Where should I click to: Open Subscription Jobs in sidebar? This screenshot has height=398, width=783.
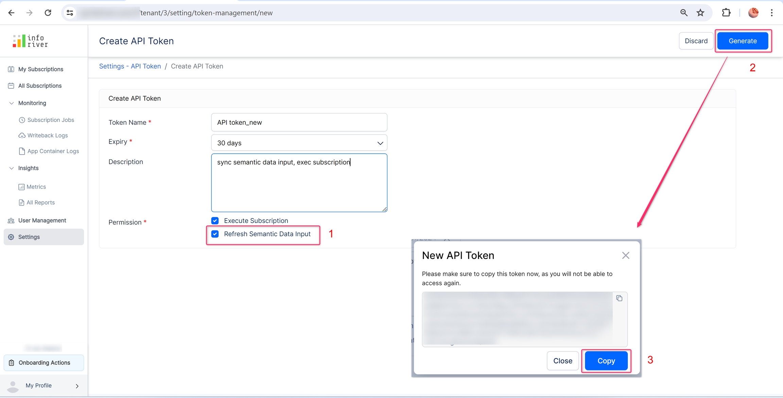(51, 120)
